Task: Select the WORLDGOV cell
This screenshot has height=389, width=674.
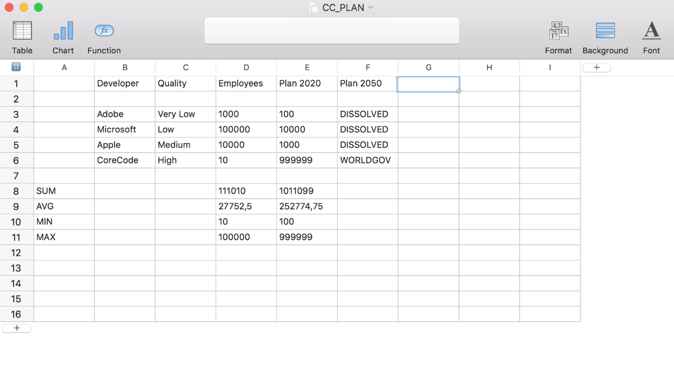Action: point(367,160)
